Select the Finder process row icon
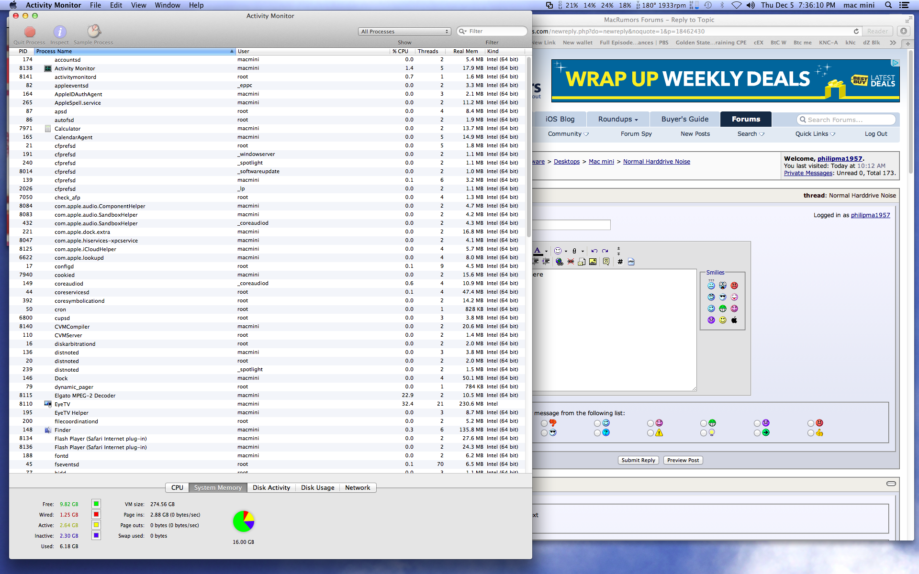The image size is (919, 574). [48, 430]
